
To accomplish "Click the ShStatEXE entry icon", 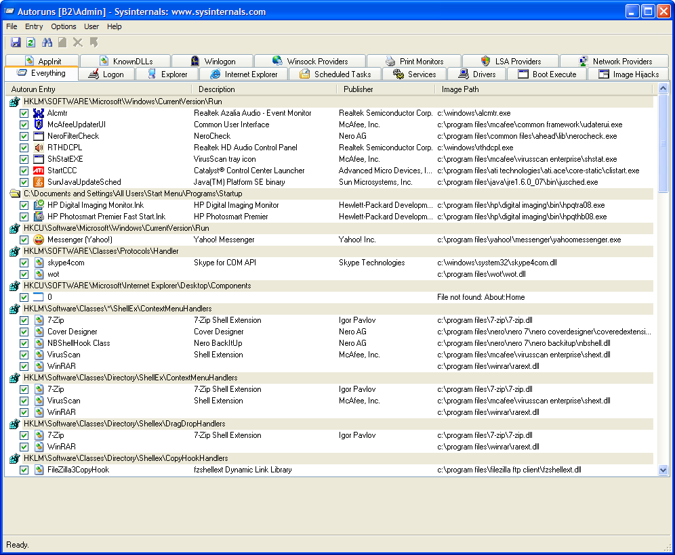I will 39,159.
